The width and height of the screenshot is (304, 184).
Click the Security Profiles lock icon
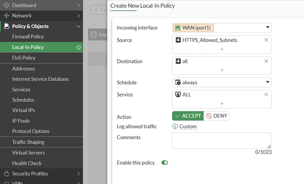coord(6,173)
